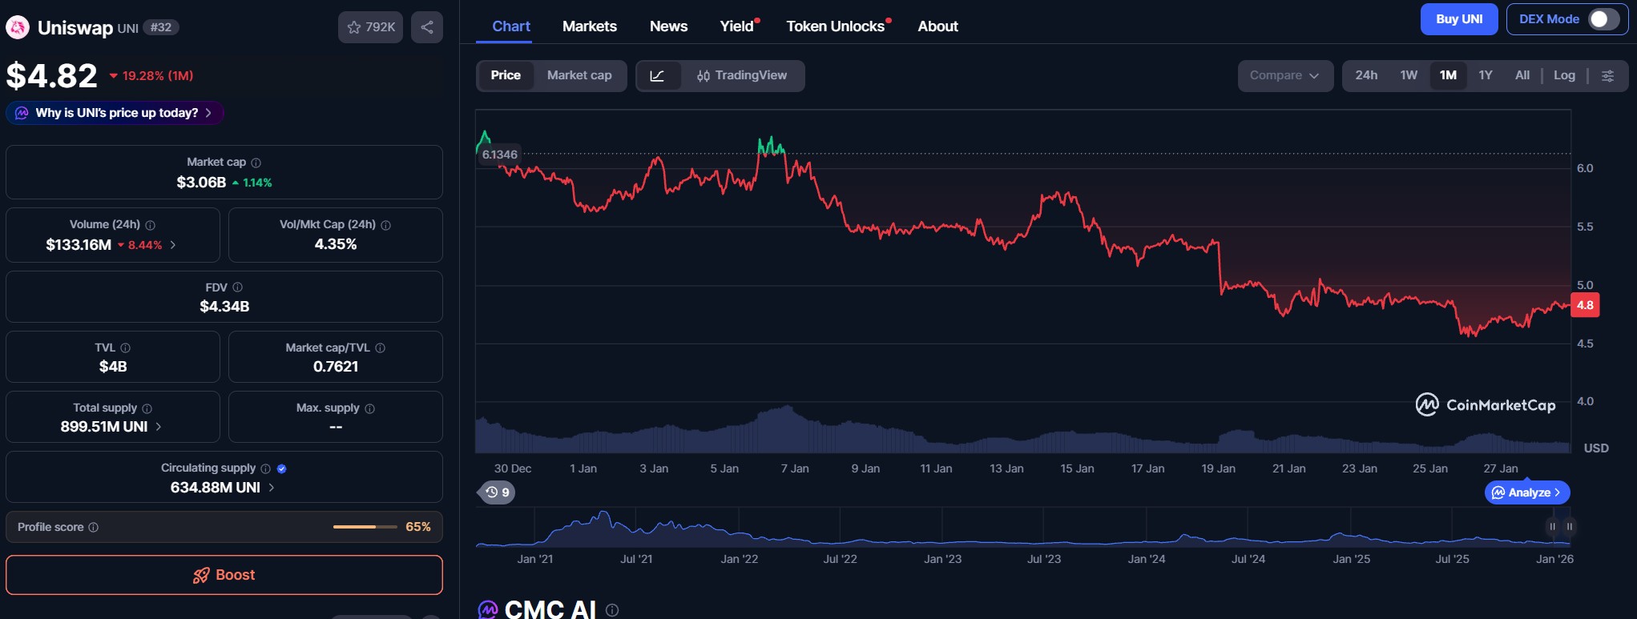Open the share icon button
The width and height of the screenshot is (1637, 619).
[427, 27]
